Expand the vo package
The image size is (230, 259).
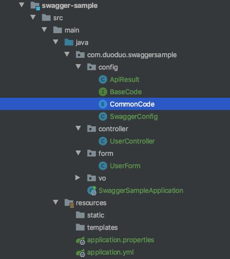(x=77, y=178)
